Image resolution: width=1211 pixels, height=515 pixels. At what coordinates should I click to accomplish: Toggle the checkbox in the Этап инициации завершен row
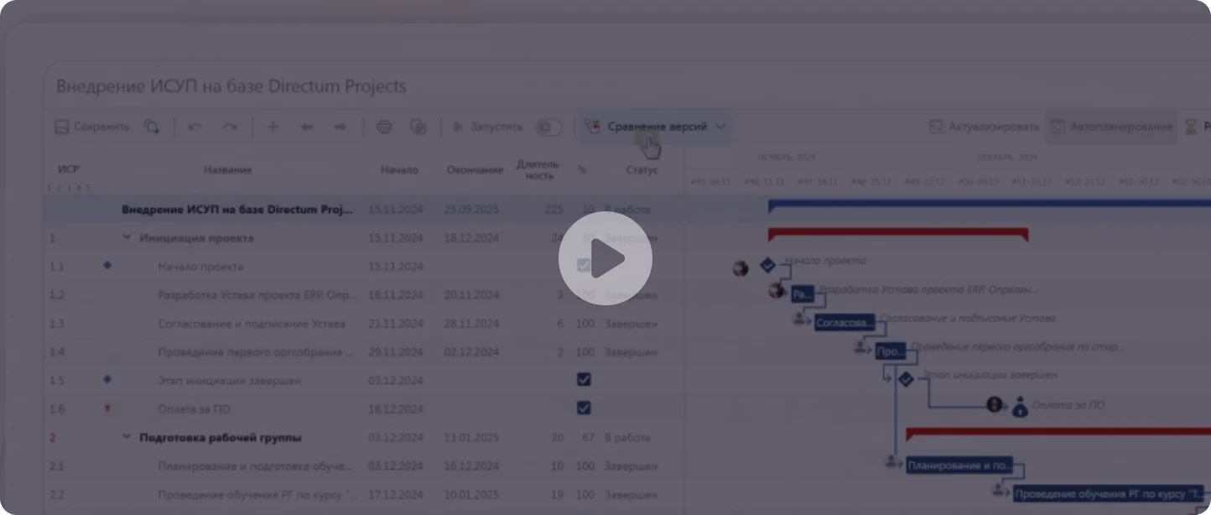[x=584, y=379]
